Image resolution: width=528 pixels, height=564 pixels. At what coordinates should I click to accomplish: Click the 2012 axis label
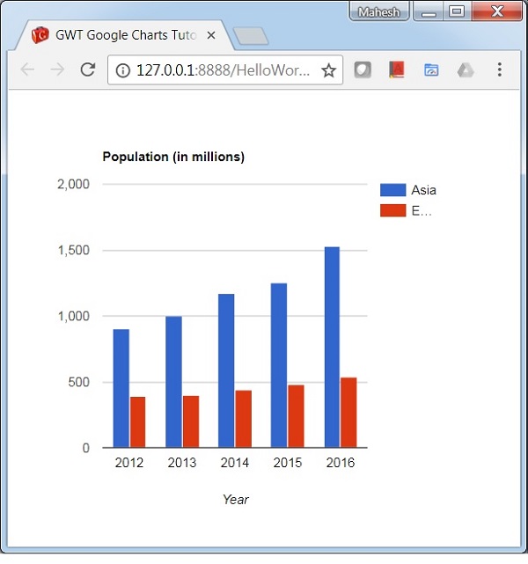pyautogui.click(x=129, y=463)
